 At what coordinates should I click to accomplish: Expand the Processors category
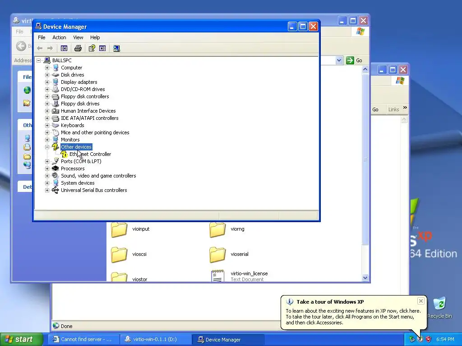tap(47, 168)
